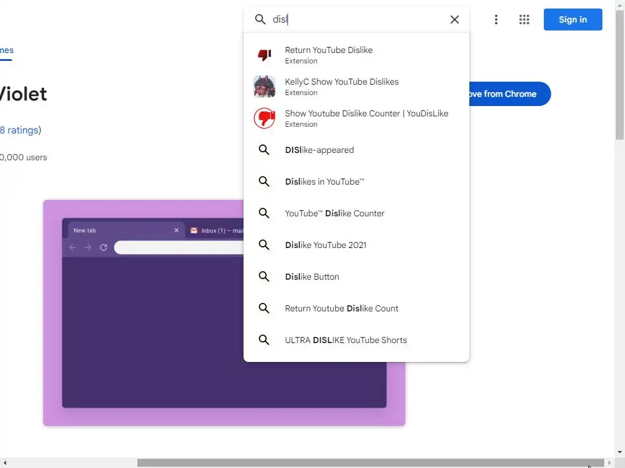Click the Sign in button
The image size is (625, 468).
(573, 19)
